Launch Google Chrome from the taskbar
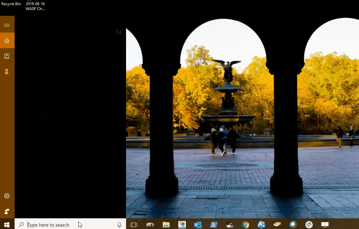 tap(246, 224)
